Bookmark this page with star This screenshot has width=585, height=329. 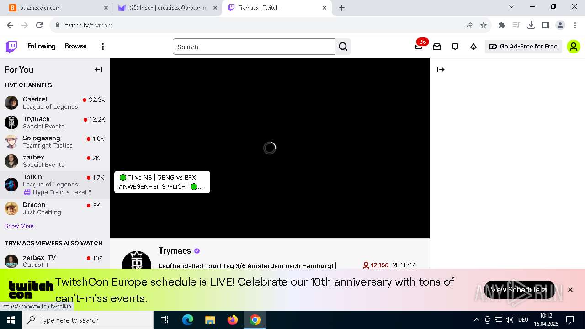tap(484, 25)
